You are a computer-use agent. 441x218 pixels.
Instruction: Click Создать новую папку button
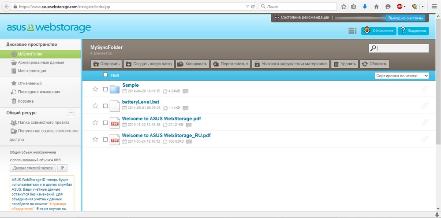[x=149, y=64]
